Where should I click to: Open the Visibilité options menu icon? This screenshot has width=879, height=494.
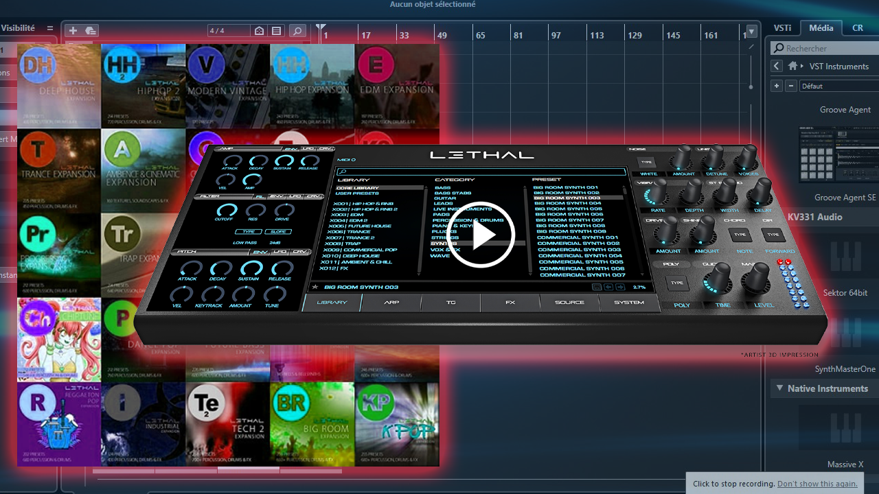click(49, 28)
